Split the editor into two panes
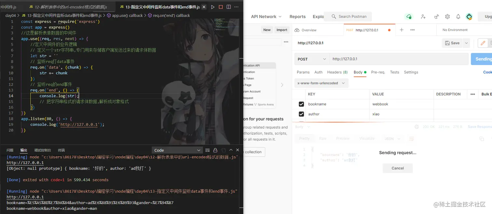Screen dimensions: 492x214 pos(228,6)
